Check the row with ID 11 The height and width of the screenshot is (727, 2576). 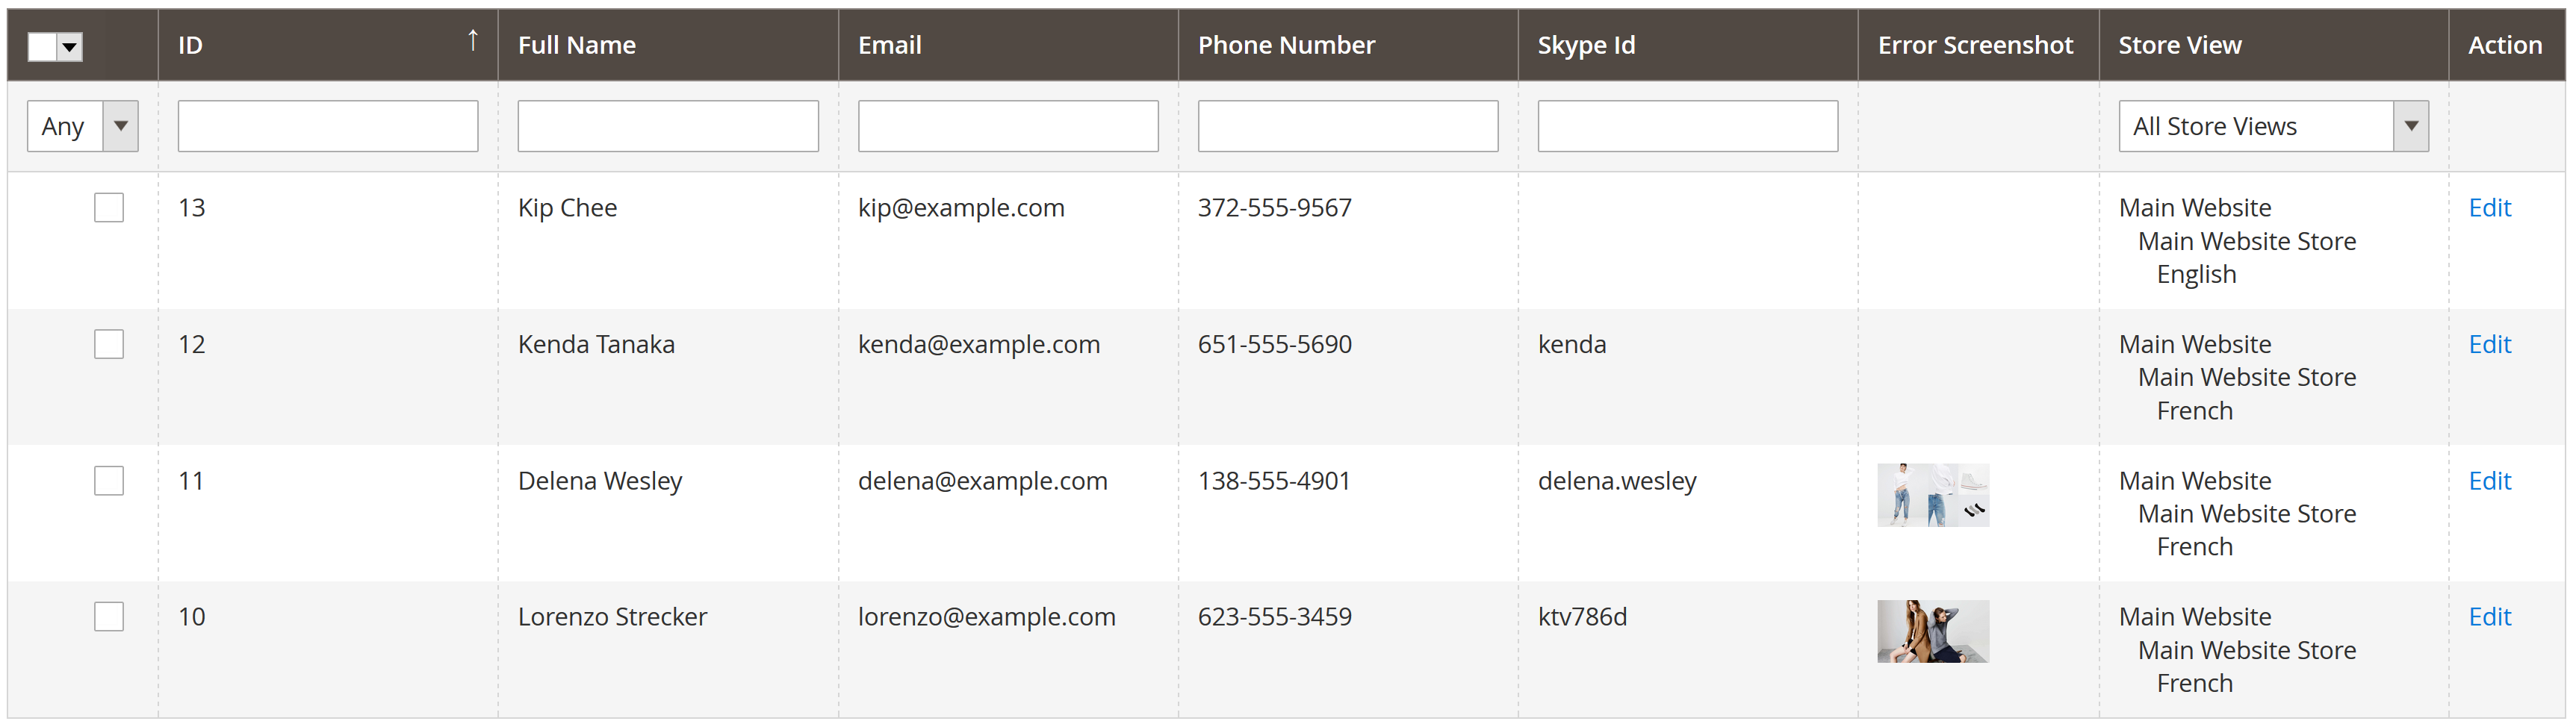pyautogui.click(x=109, y=481)
